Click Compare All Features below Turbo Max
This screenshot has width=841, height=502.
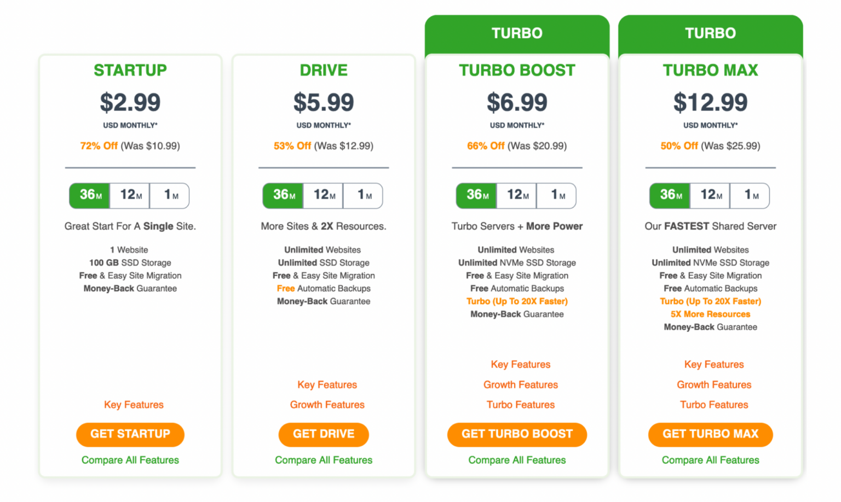click(x=710, y=460)
